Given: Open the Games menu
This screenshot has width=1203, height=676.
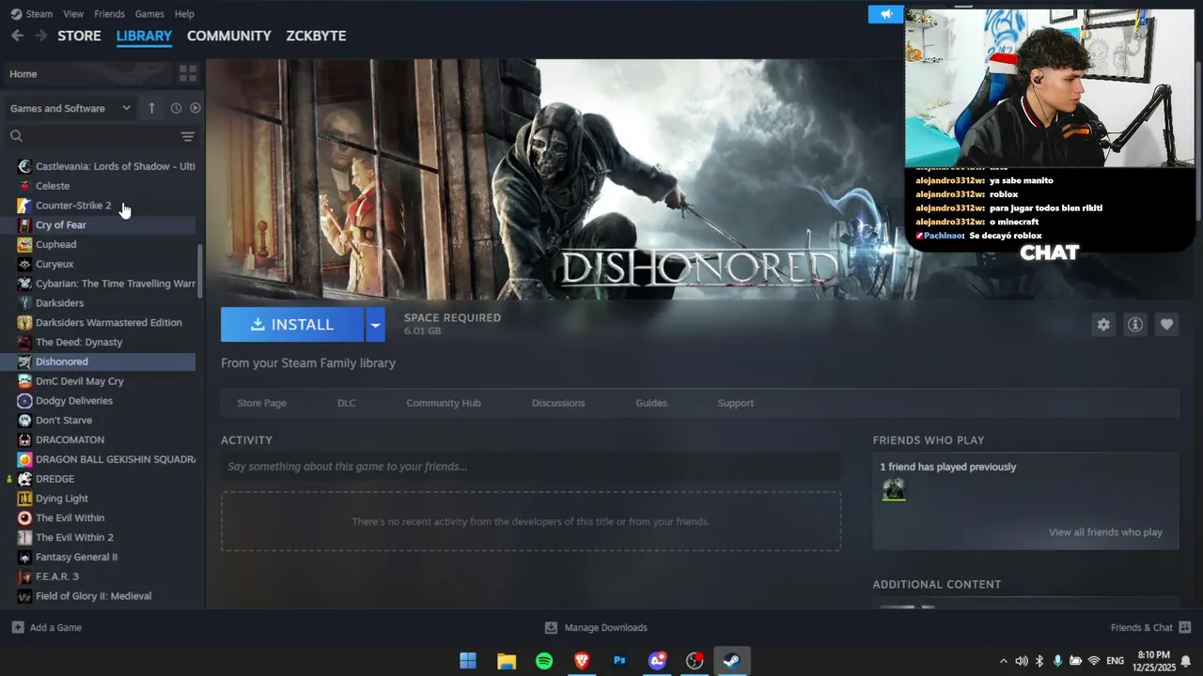Looking at the screenshot, I should click(149, 14).
